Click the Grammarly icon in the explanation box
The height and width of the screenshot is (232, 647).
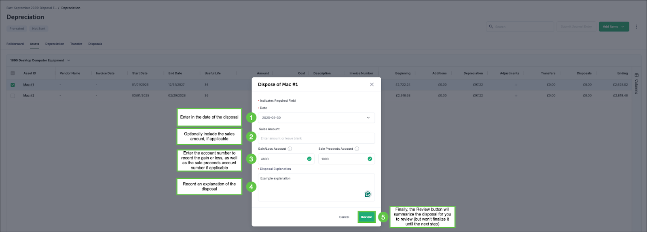click(x=368, y=194)
